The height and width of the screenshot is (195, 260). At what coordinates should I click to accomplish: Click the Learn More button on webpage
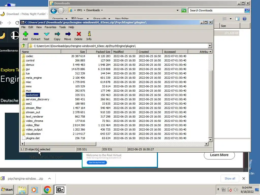pos(219,155)
